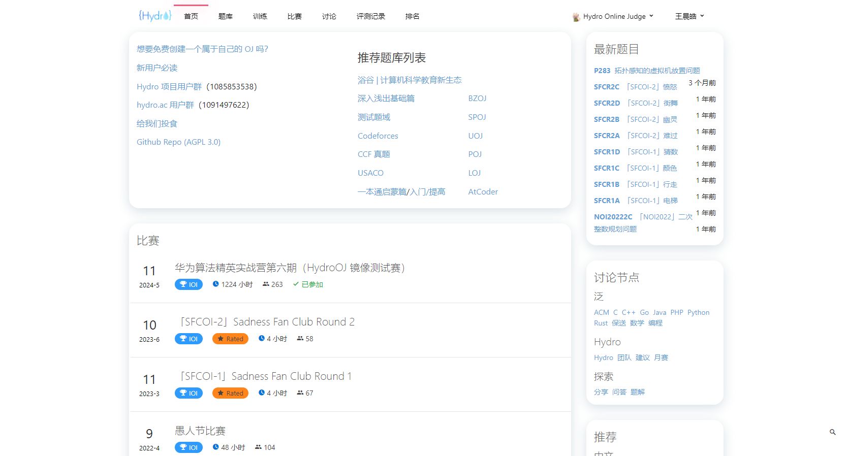Viewport: 848px width, 456px height.
Task: Open the 愚人节比赛 contest title
Action: point(200,431)
